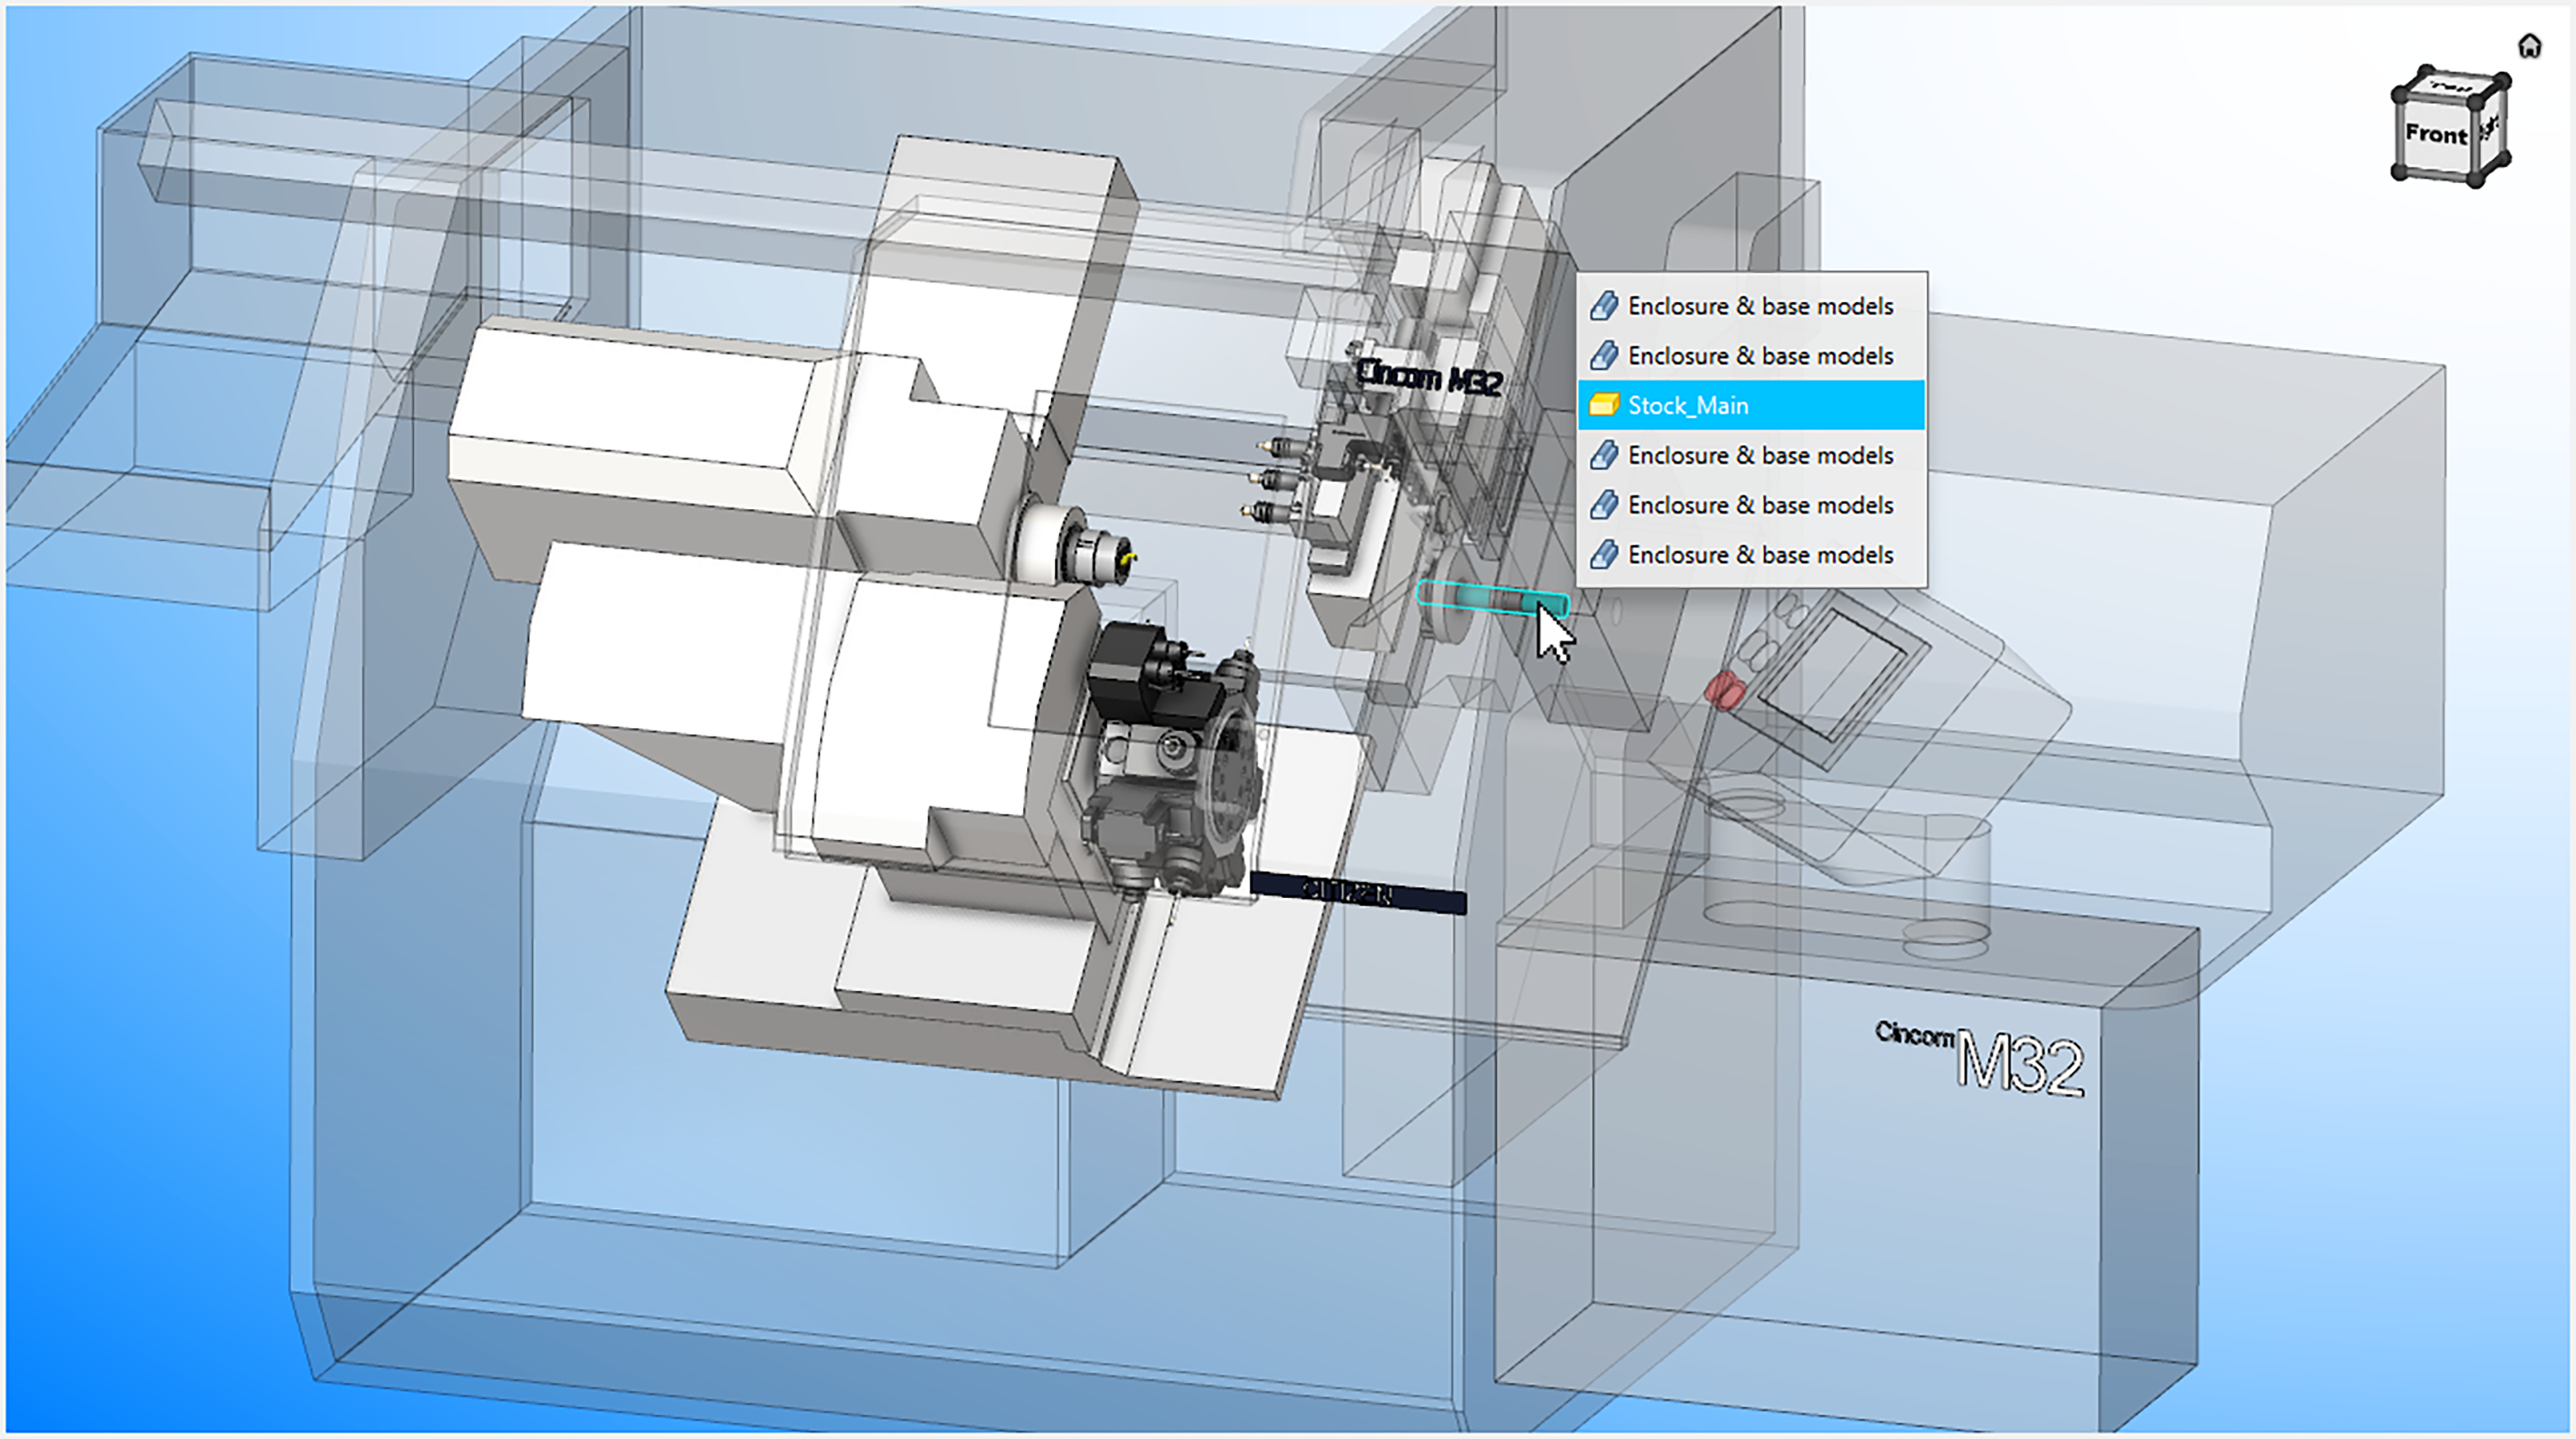Select Stock_Main in the selection popup

(x=1751, y=405)
